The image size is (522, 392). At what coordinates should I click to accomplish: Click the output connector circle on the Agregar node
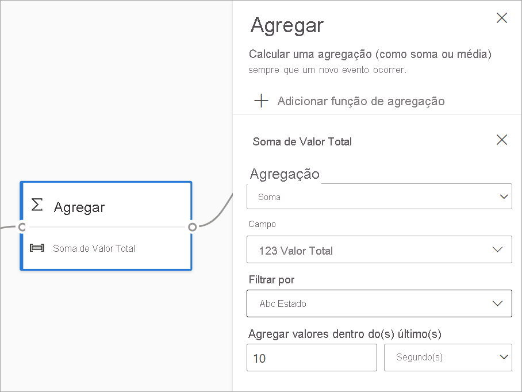[x=193, y=227]
